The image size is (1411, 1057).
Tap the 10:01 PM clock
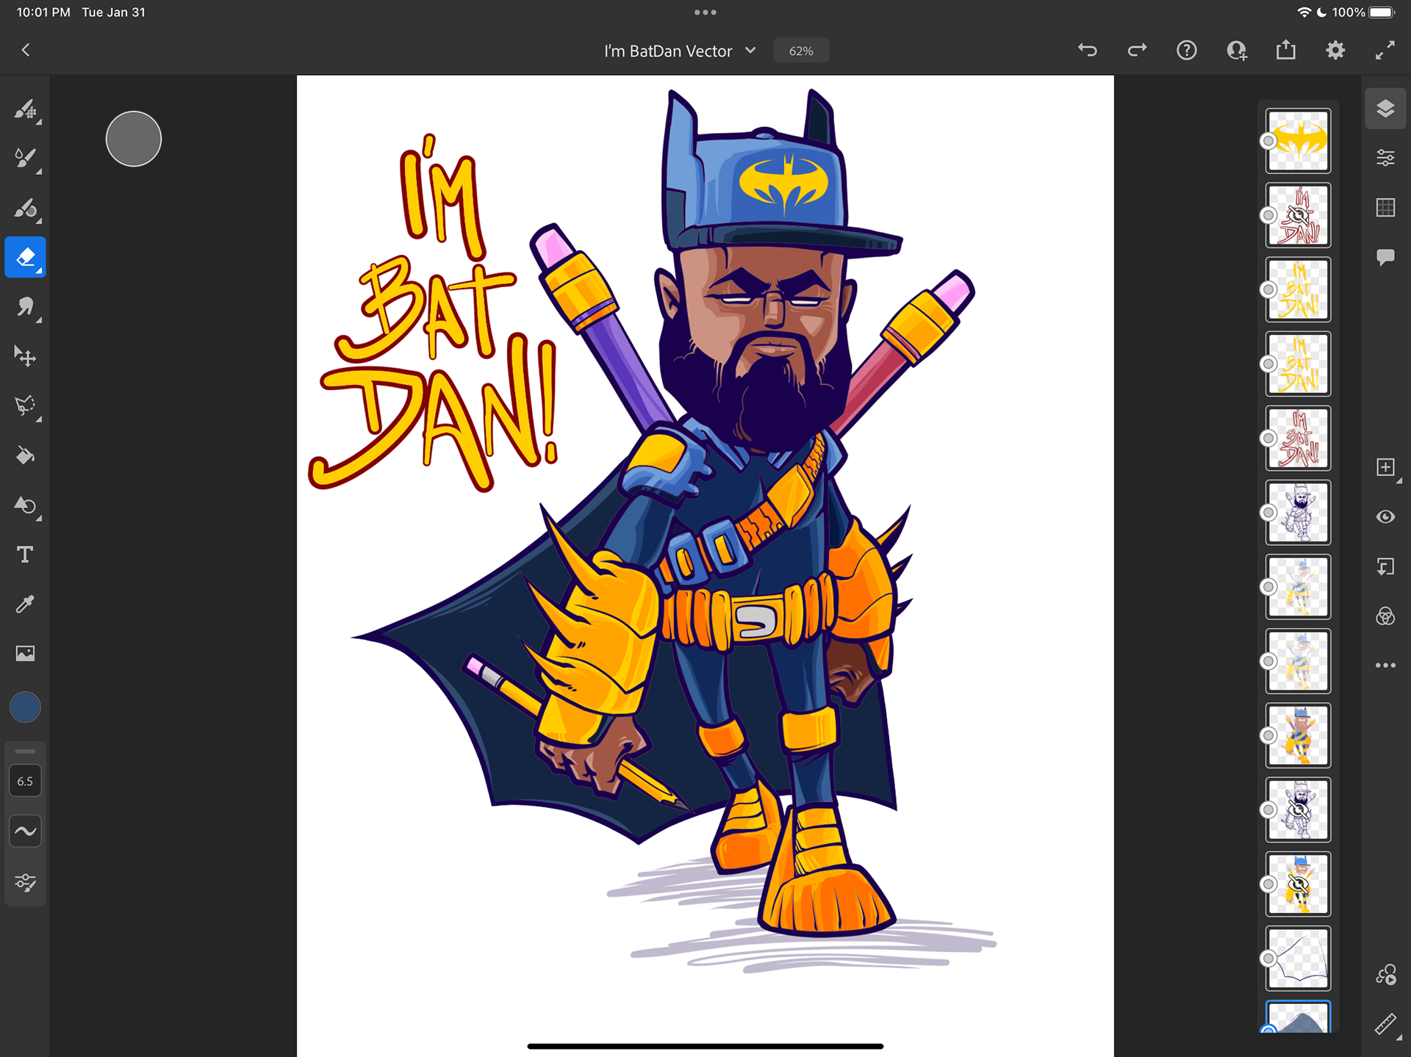(x=43, y=12)
